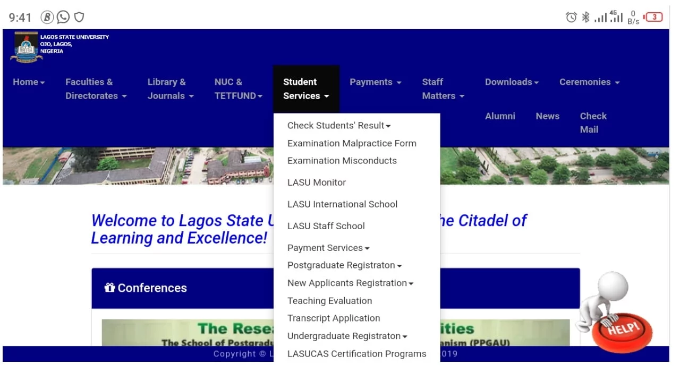Tap the Bluetooth status icon
Image resolution: width=680 pixels, height=382 pixels.
coord(585,18)
